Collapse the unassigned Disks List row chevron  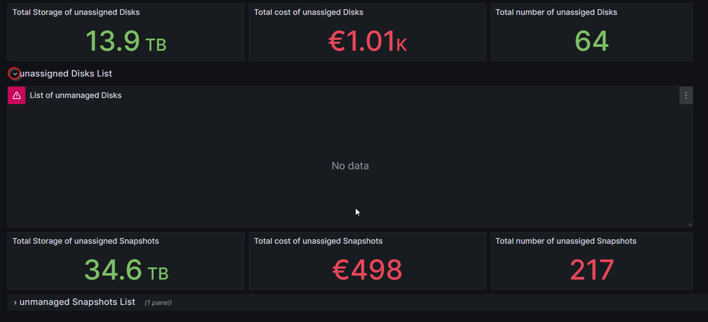[x=15, y=74]
